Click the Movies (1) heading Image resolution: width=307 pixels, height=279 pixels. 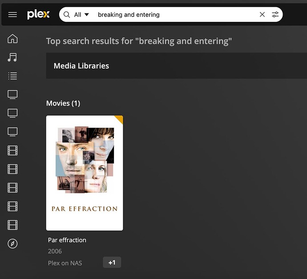click(x=63, y=103)
